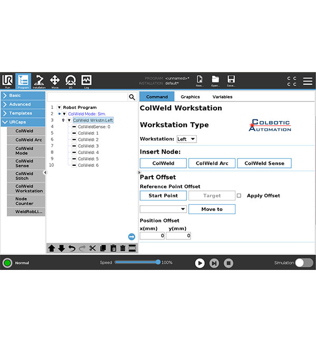Image resolution: width=316 pixels, height=342 pixels.
Task: Switch to the Variables tab
Action: coord(222,97)
